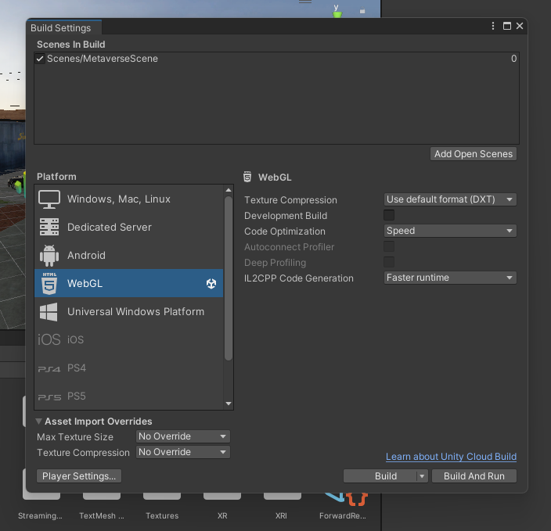551x531 pixels.
Task: Close the Build Settings window
Action: pos(520,26)
